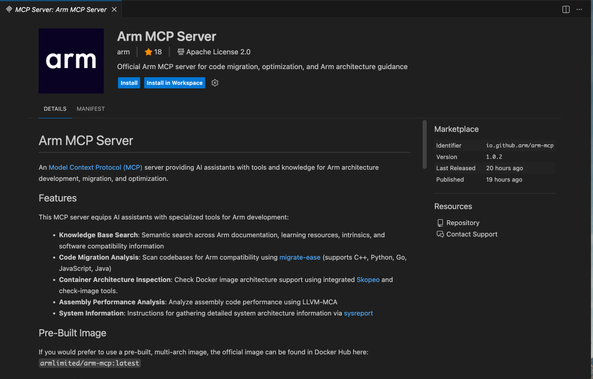The height and width of the screenshot is (379, 593).
Task: Close the MCP Server editor tab
Action: (x=115, y=9)
